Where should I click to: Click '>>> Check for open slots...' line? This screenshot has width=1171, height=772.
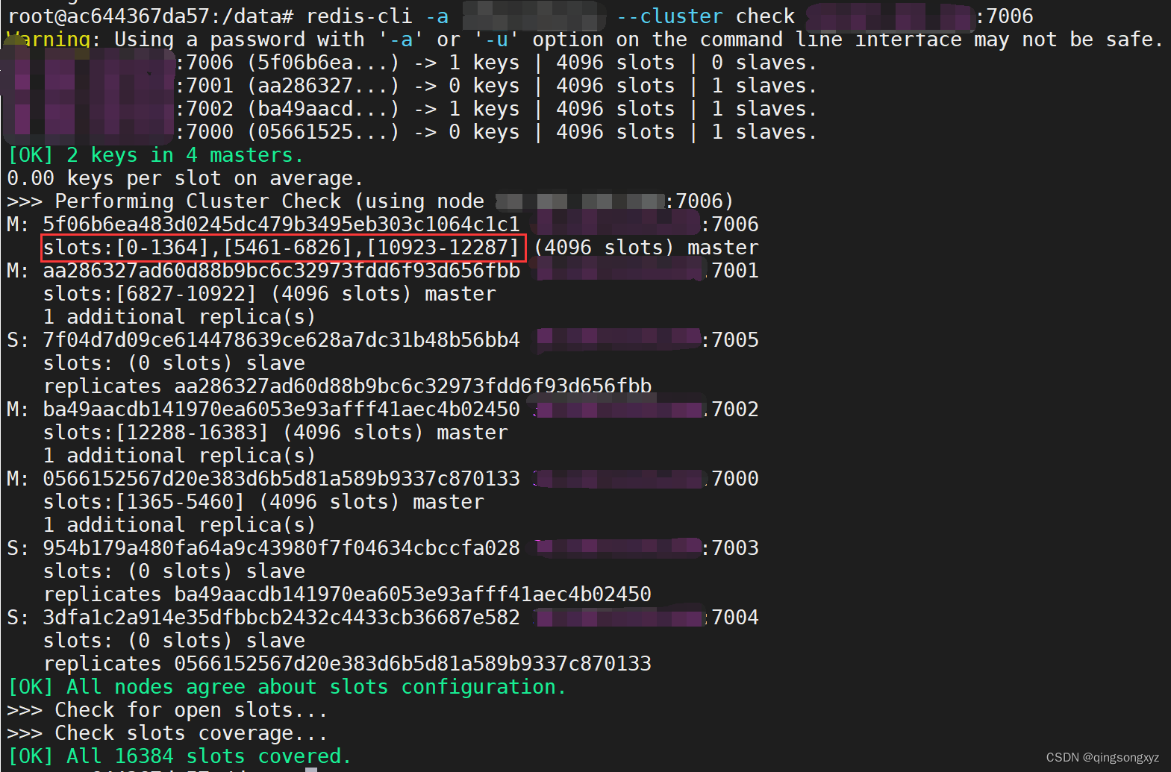(167, 710)
